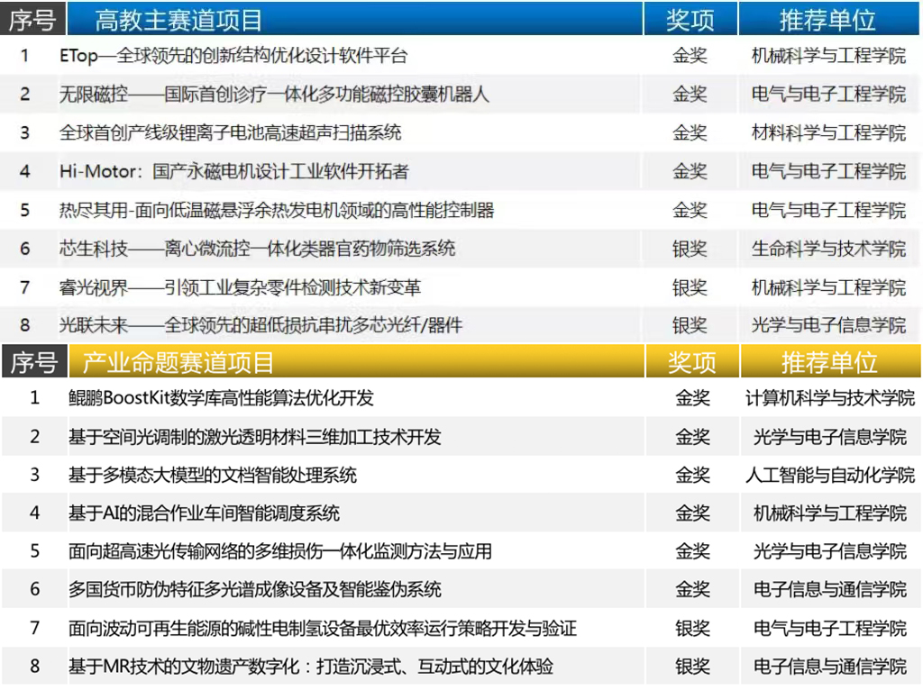The image size is (923, 690).
Task: Select the 热尽其用 高性能控制器 project title
Action: pyautogui.click(x=277, y=210)
